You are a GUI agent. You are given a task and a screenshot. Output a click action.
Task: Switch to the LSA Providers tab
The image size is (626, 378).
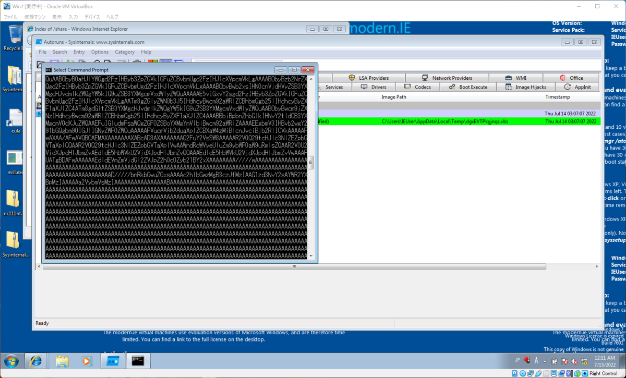pos(369,78)
